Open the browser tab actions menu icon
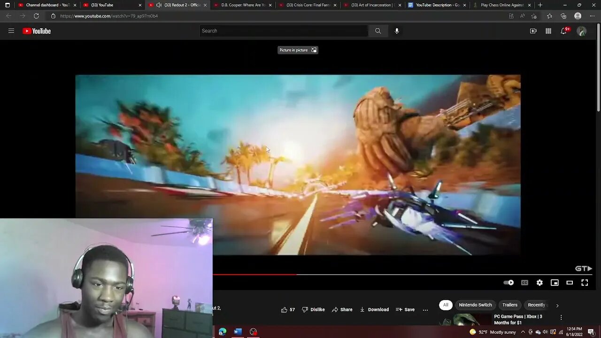The height and width of the screenshot is (338, 601). pos(8,5)
